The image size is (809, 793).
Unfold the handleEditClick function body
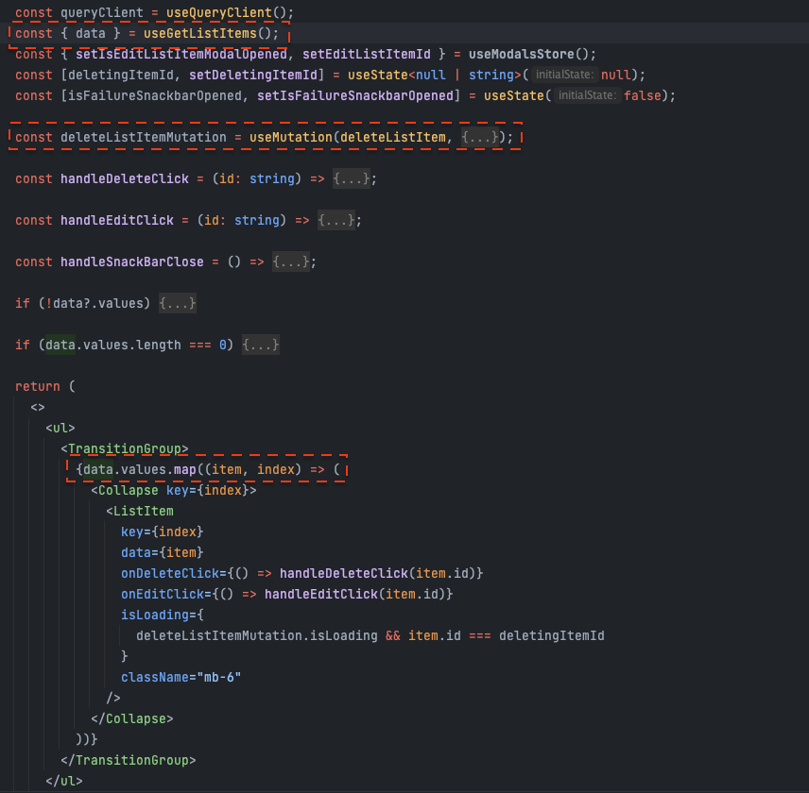coord(336,220)
